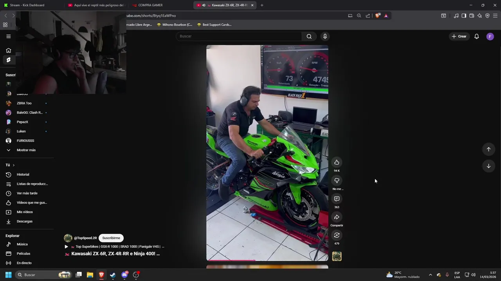Screen dimensions: 501x281
Task: Open Steam from the Windows taskbar
Action: [113, 275]
